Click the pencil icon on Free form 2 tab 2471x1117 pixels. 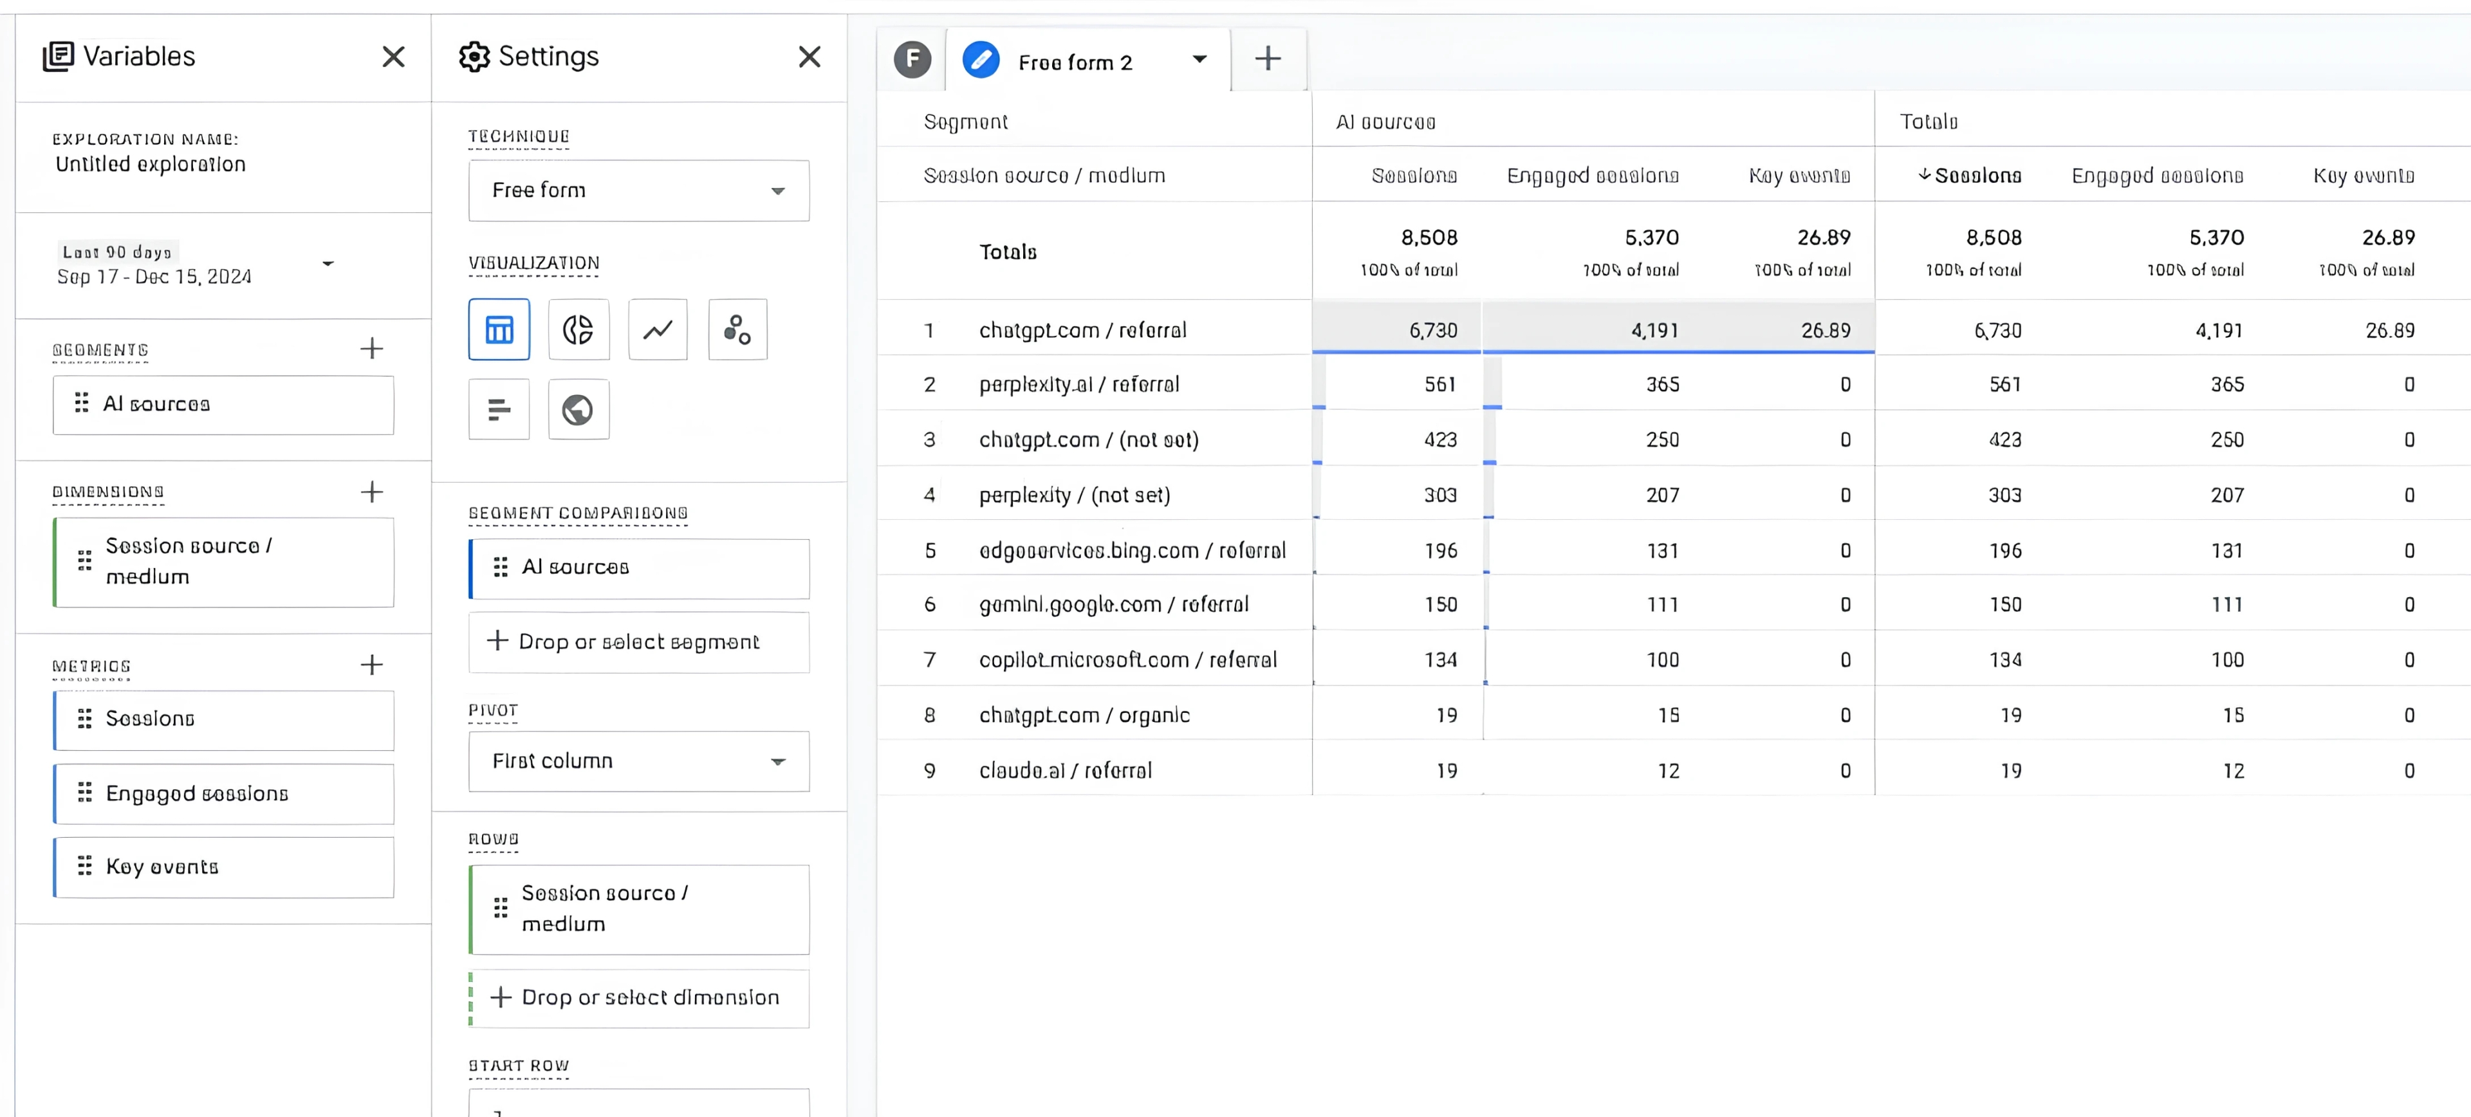click(981, 60)
